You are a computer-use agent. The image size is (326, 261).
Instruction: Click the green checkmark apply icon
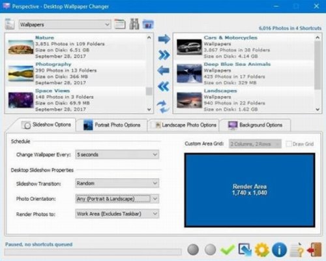(228, 250)
